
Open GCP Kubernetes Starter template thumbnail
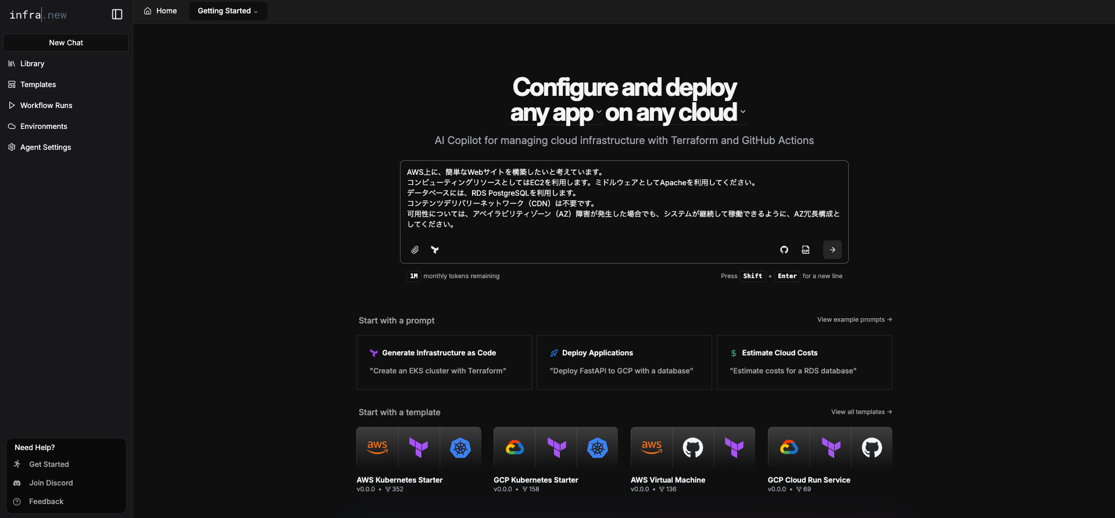coord(556,448)
